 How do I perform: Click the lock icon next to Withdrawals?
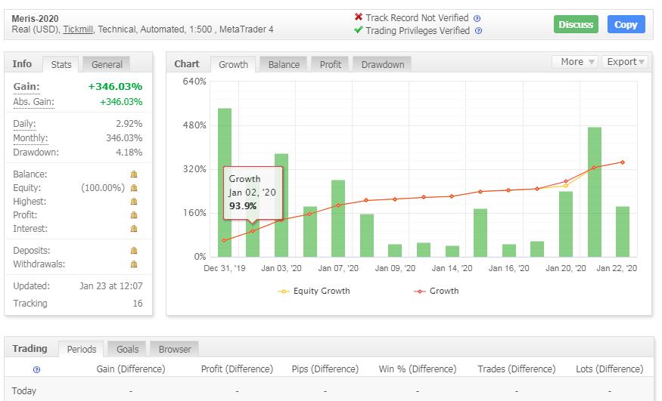(134, 264)
